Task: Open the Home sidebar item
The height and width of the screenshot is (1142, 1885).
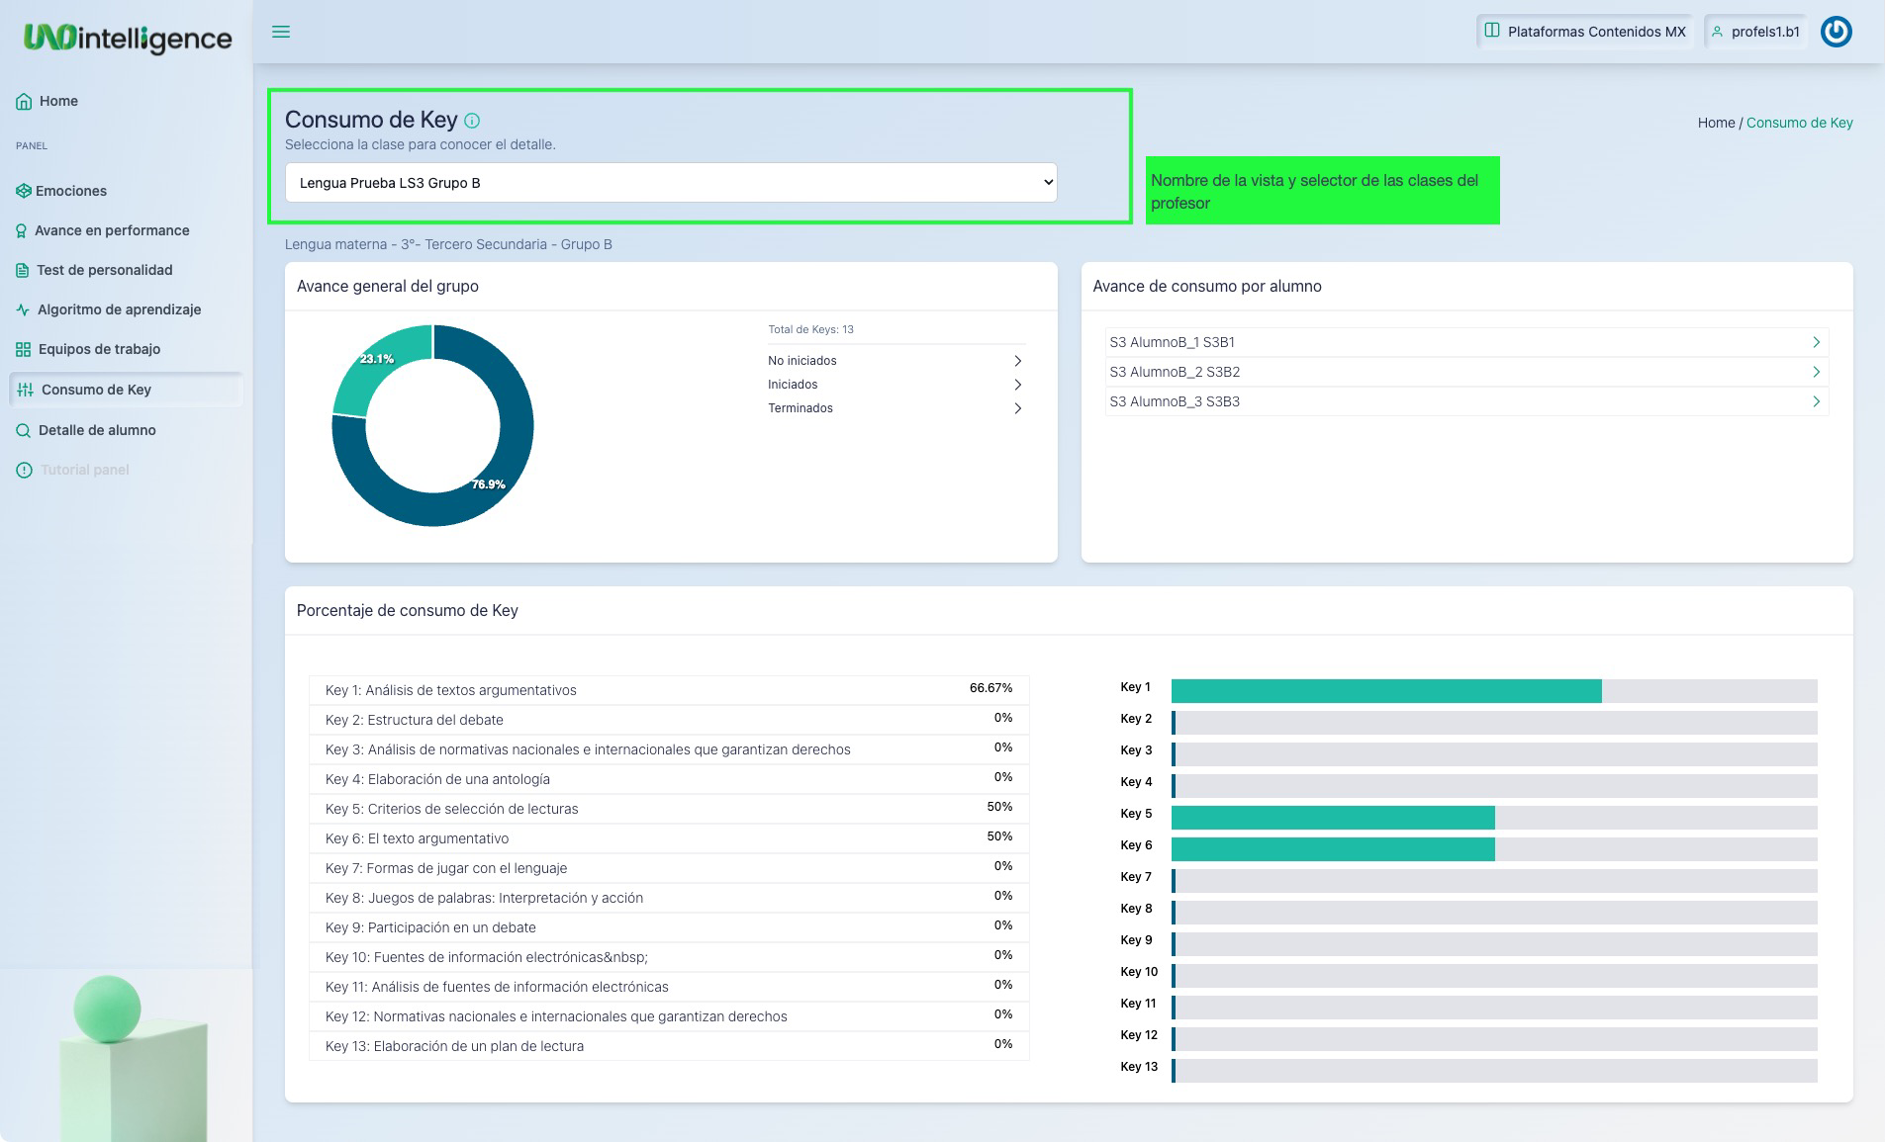Action: [58, 101]
